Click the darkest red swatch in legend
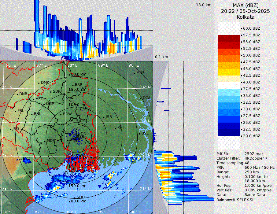Viewport: 277px width, 214px height. [229, 38]
